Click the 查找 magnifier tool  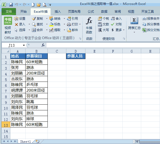(x=37, y=24)
